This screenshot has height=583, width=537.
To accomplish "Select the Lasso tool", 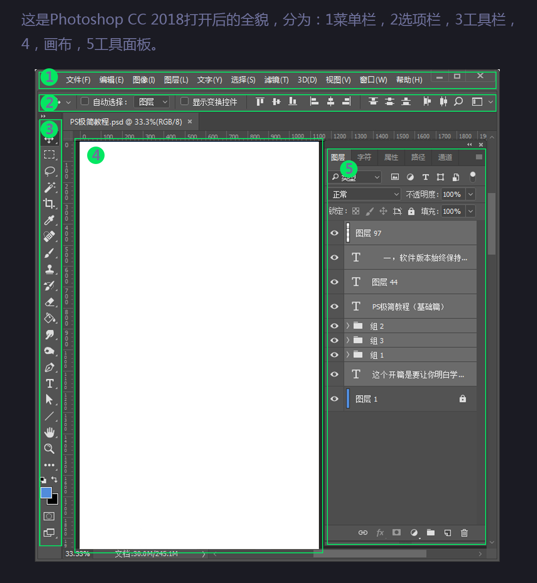I will (49, 171).
